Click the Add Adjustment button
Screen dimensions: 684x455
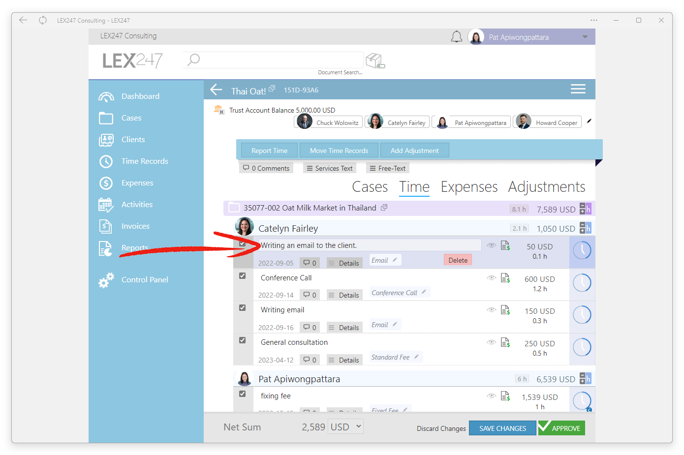tap(414, 151)
